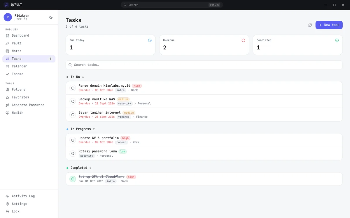350x218 pixels.
Task: Click the infra tag on Renew domain
Action: pos(120,90)
